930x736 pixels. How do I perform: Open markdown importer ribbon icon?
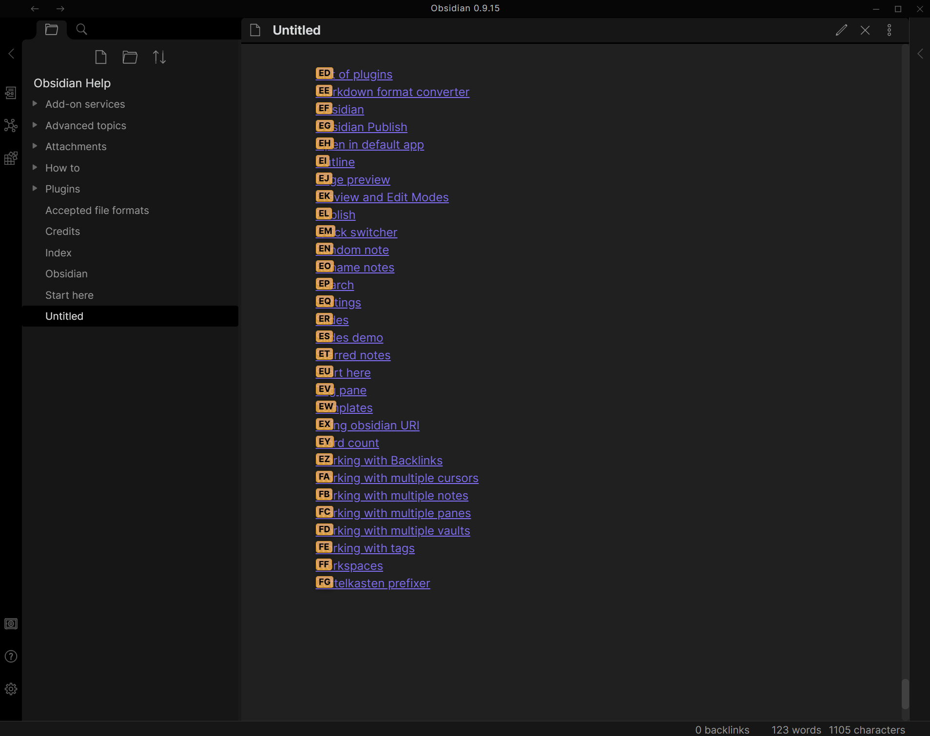(11, 158)
